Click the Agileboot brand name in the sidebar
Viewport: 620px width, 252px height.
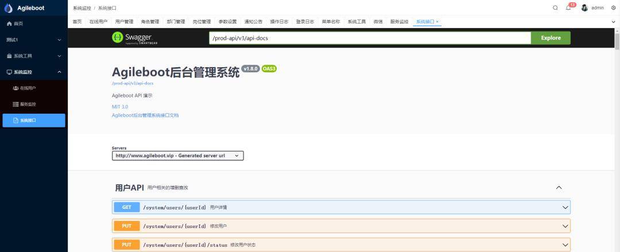tap(31, 8)
